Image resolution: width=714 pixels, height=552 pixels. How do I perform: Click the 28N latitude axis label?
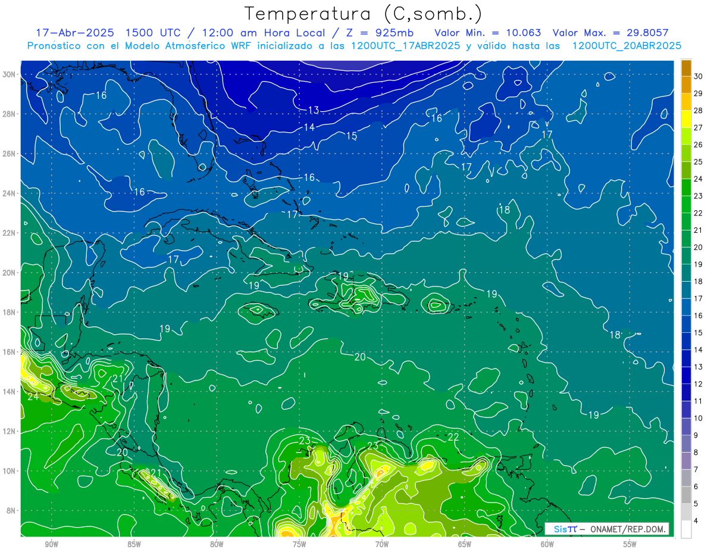click(x=10, y=114)
